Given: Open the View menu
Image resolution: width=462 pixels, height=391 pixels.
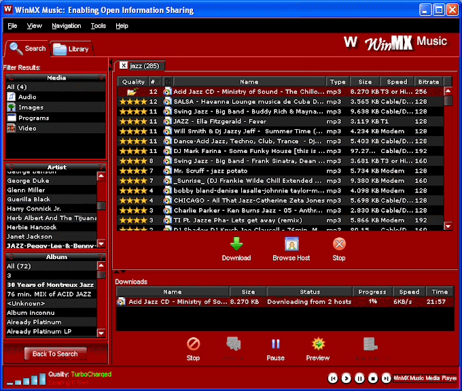Looking at the screenshot, I should pyautogui.click(x=35, y=26).
